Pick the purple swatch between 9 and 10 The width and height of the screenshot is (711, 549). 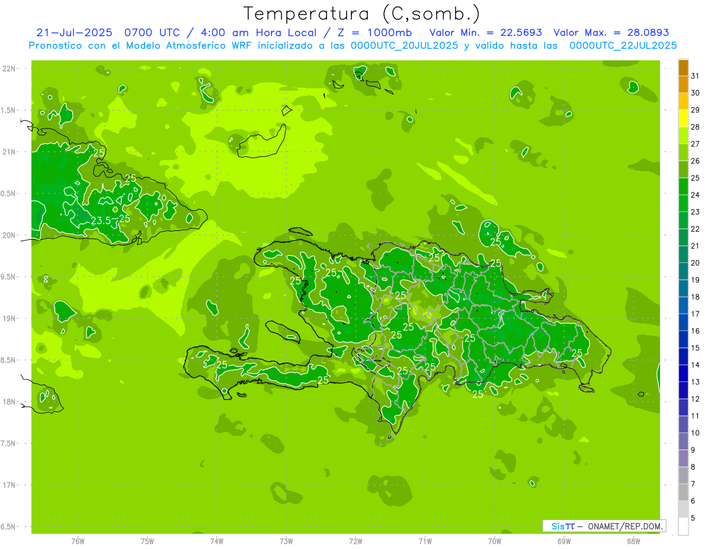point(683,441)
